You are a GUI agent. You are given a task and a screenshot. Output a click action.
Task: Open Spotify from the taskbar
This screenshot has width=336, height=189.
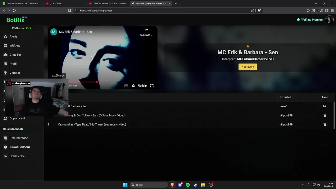pos(188,185)
